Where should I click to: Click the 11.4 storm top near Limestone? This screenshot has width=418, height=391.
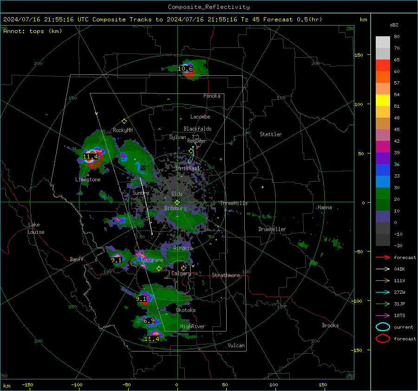[x=91, y=156]
